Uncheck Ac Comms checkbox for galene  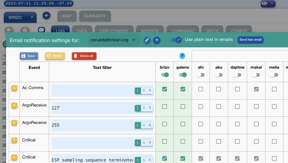[183, 89]
